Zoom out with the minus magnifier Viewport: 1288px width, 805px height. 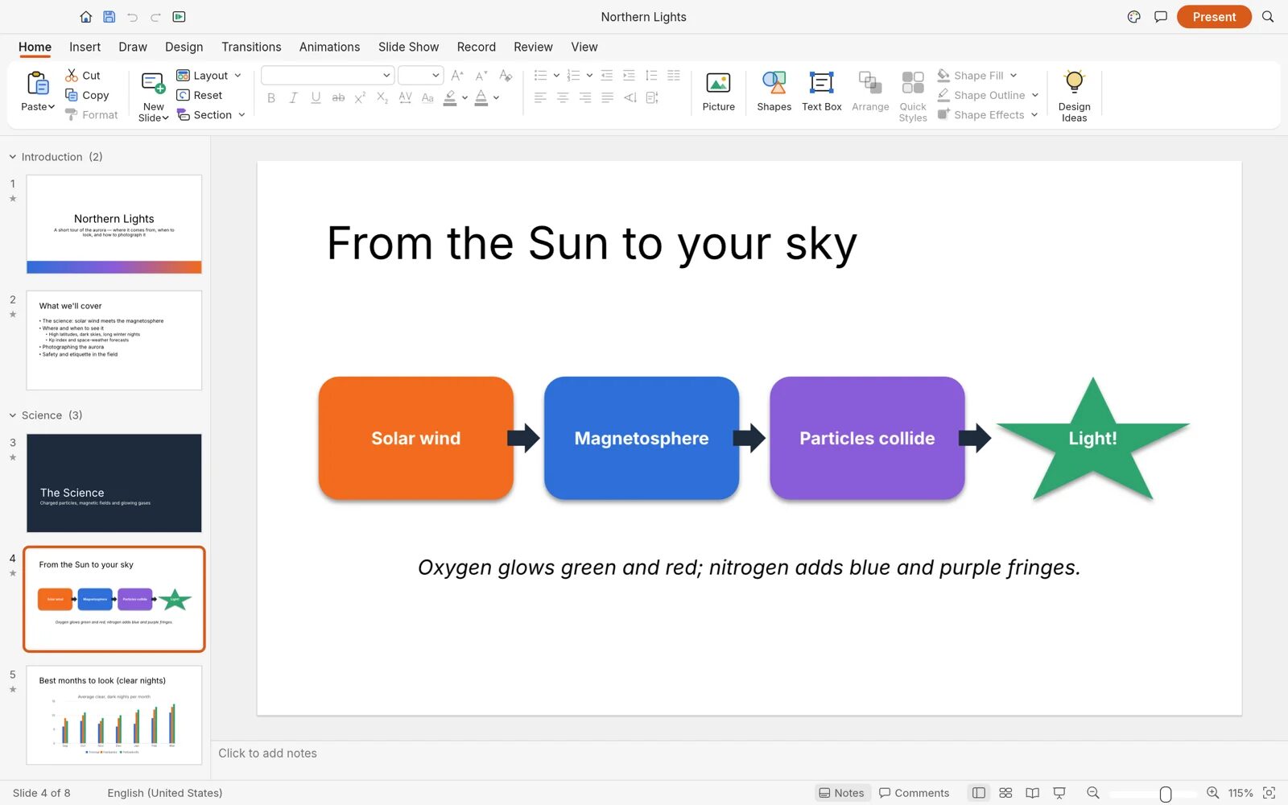(x=1092, y=793)
